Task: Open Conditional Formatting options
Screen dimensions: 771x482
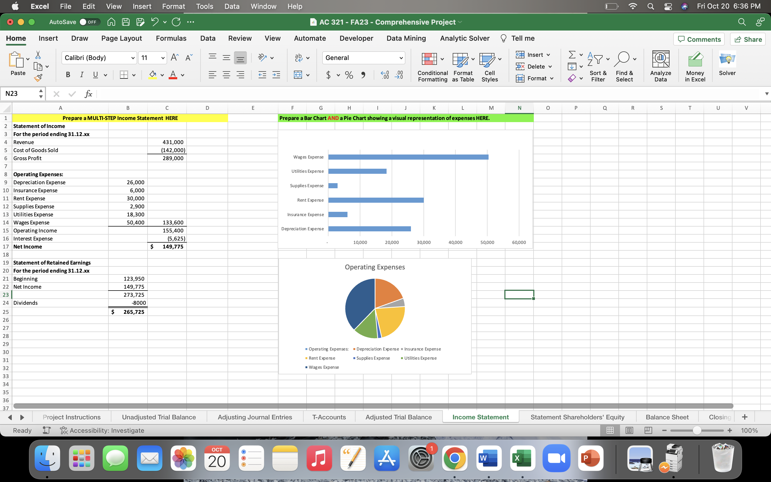Action: coord(432,65)
